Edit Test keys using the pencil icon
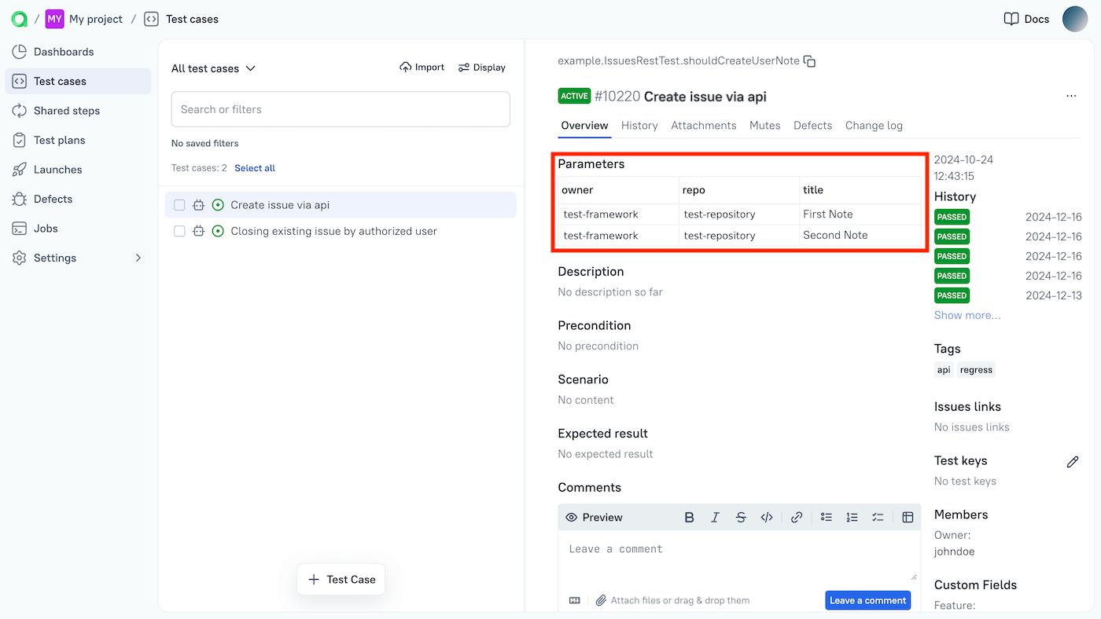 (1073, 462)
